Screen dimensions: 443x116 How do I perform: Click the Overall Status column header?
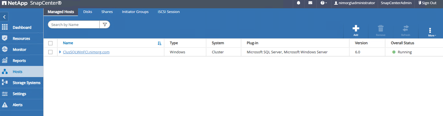click(x=402, y=43)
